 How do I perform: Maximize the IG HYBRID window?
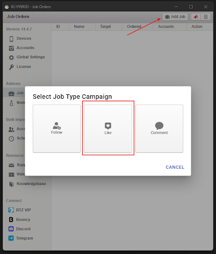pos(191,7)
